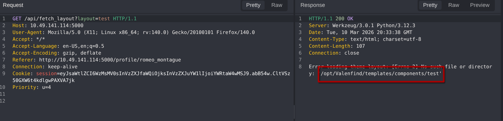Click the Server: Werkzeug header line
Viewport: 503px width, 121px height.
[362, 26]
